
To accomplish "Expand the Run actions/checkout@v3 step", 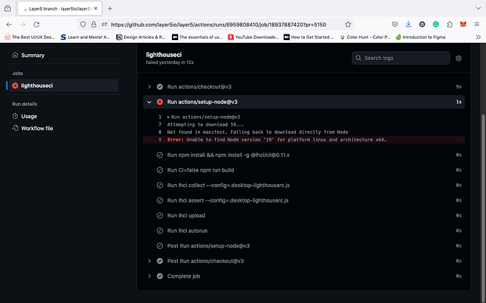I will point(304,86).
